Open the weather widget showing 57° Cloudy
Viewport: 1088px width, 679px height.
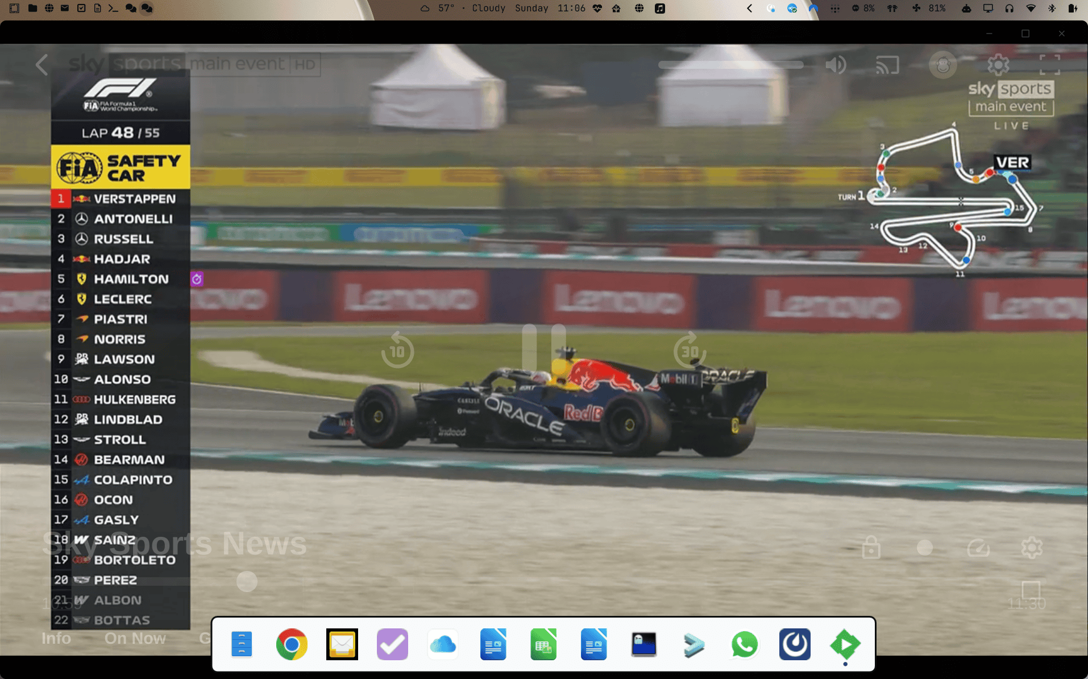click(x=462, y=9)
